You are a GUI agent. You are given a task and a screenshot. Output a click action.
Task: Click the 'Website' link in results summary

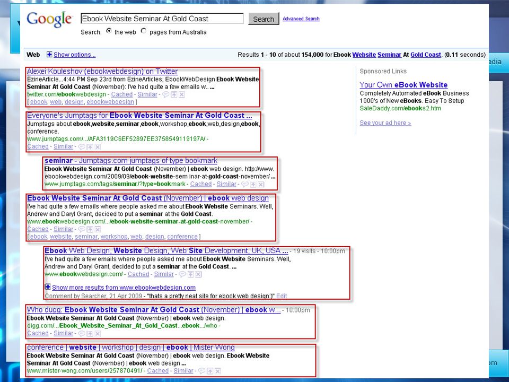tap(364, 55)
